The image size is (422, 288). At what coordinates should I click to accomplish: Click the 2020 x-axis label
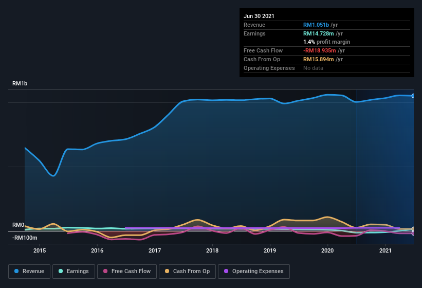[327, 250]
